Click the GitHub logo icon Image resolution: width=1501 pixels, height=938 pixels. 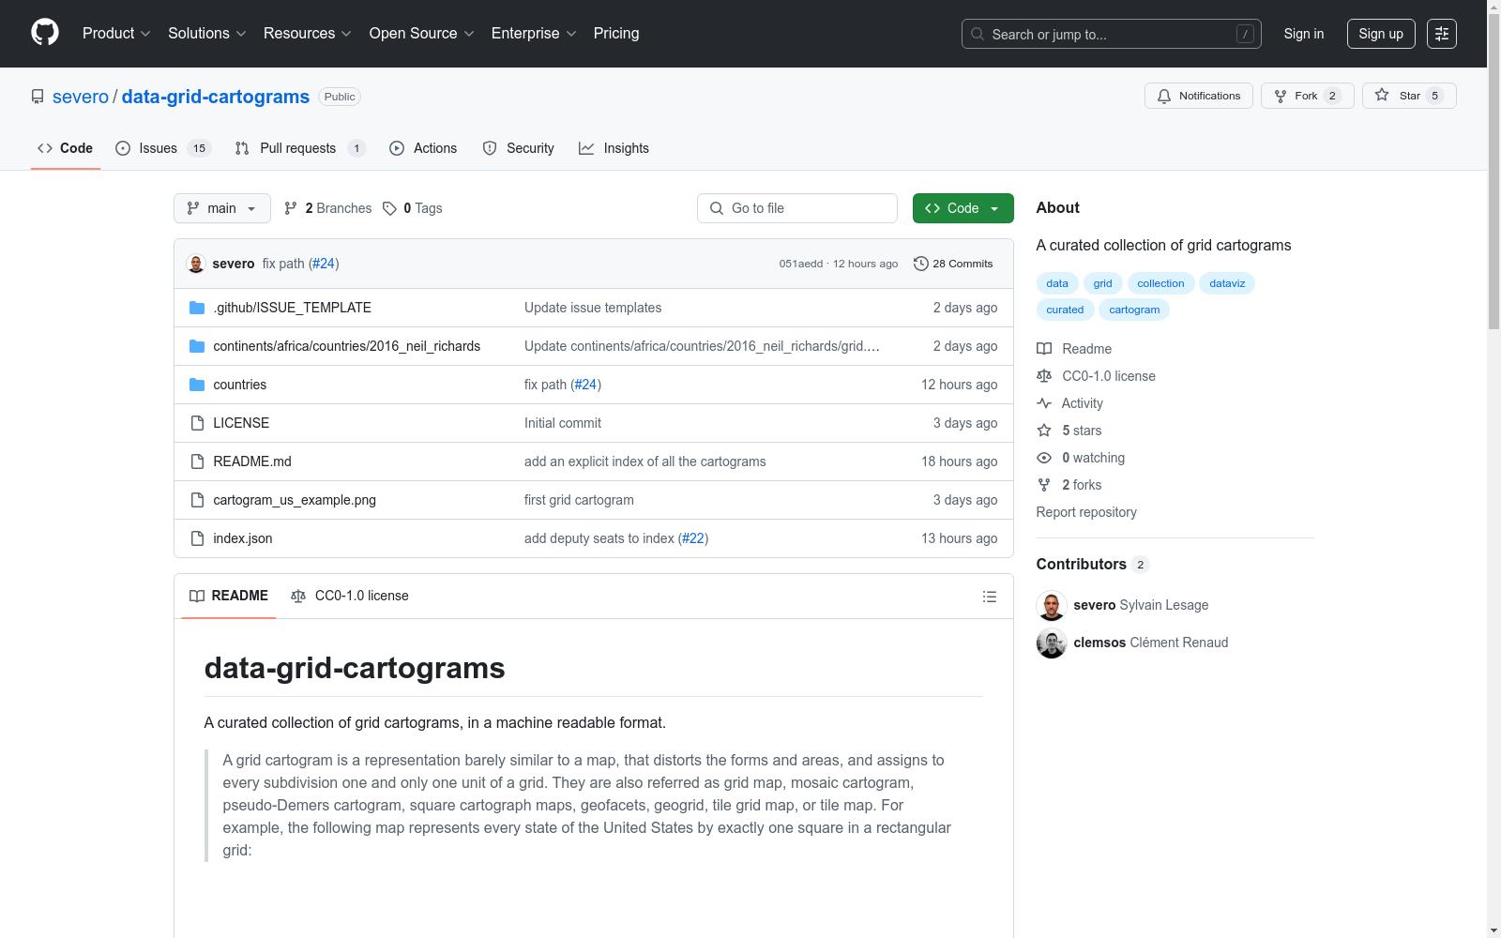click(x=45, y=33)
